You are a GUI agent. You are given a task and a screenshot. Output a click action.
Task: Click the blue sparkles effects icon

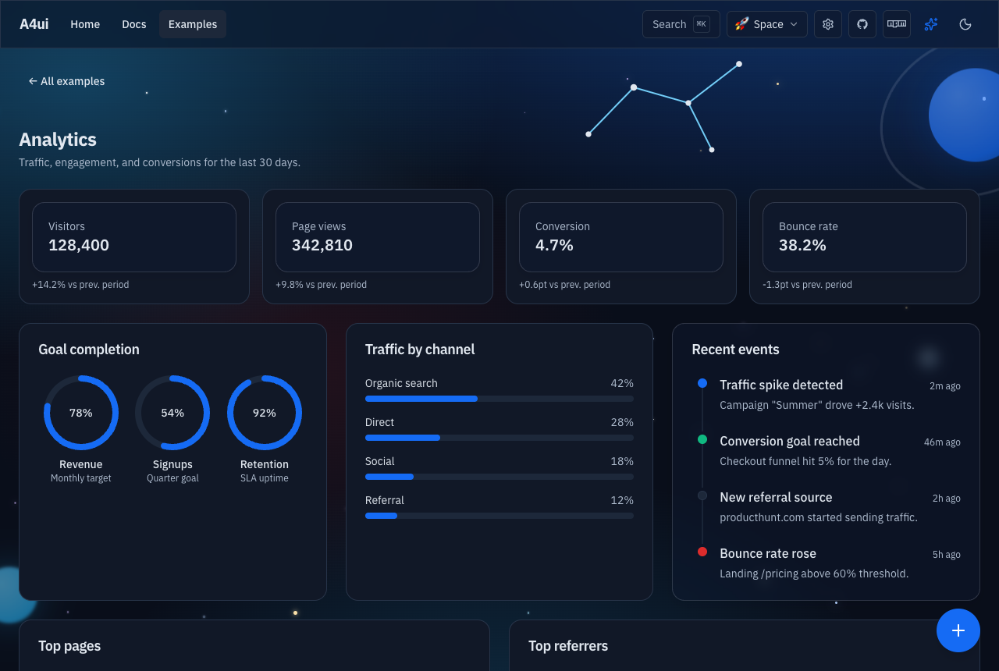[931, 24]
